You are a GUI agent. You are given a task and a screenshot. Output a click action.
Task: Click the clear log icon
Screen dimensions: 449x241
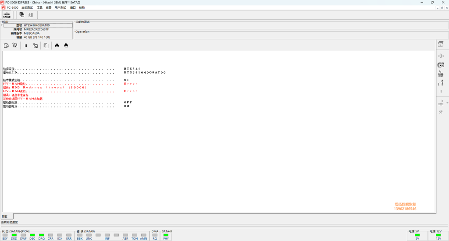coord(35,46)
